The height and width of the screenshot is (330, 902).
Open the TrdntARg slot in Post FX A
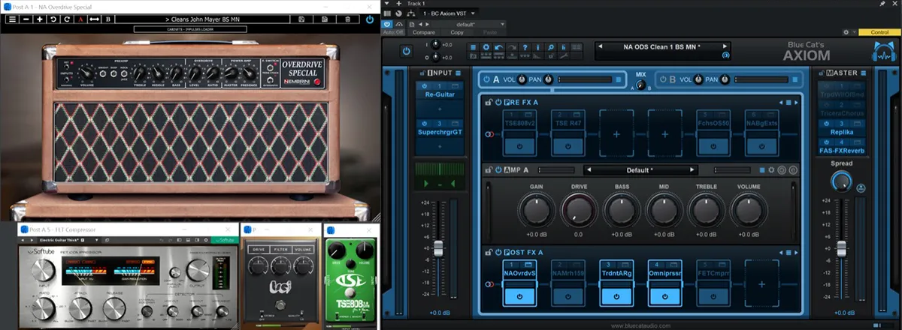tap(618, 273)
